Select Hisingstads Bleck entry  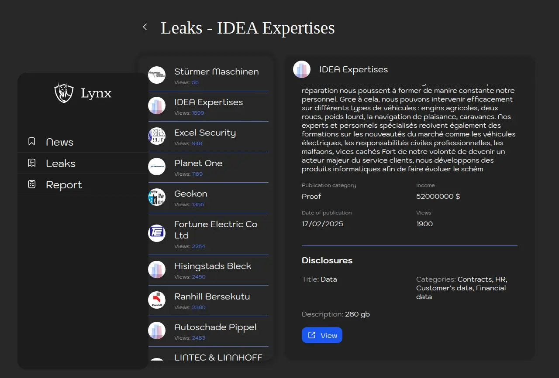213,266
